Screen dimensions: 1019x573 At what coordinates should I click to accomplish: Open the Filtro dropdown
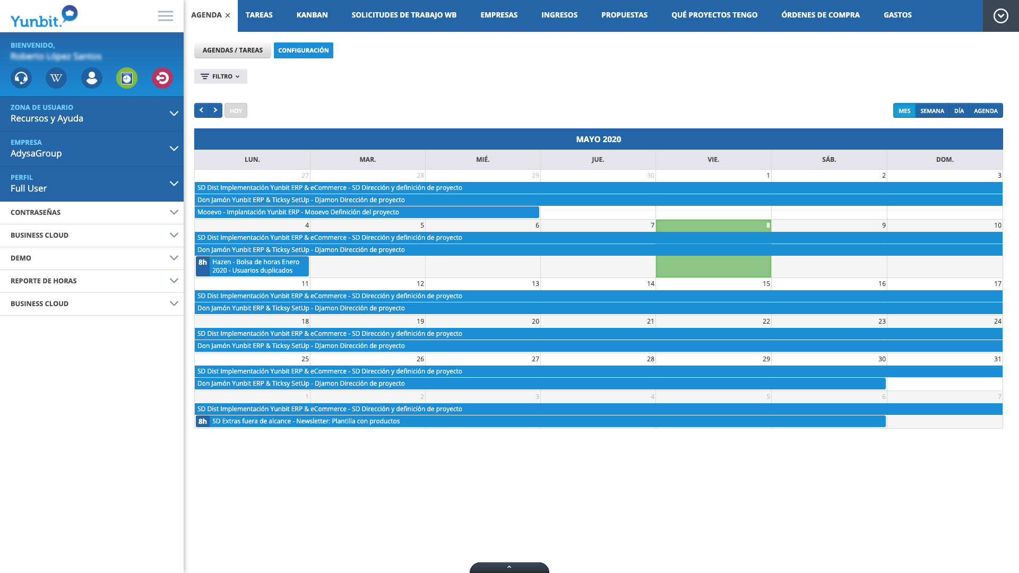click(221, 76)
